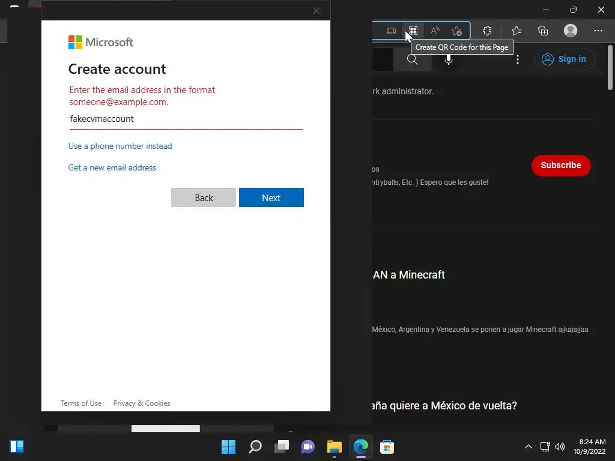Screen dimensions: 615x461
Task: Click the Create QR Code icon in Edge
Action: pyautogui.click(x=413, y=31)
